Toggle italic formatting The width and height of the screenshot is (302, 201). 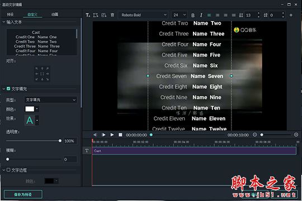201,15
